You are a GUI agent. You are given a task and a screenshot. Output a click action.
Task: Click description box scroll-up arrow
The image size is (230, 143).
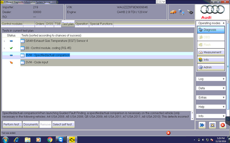point(192,113)
